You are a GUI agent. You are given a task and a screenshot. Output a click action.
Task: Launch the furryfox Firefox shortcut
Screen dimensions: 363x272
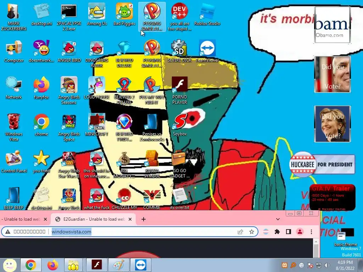[x=41, y=88]
